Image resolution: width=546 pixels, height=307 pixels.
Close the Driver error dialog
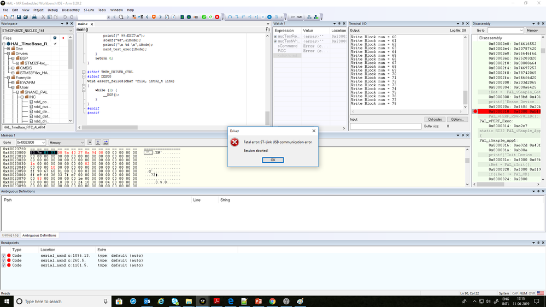point(314,131)
